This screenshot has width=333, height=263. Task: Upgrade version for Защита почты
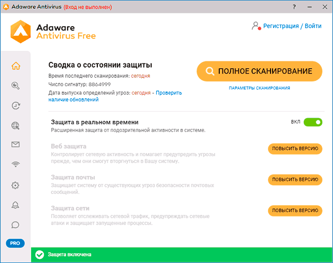pos(295,180)
